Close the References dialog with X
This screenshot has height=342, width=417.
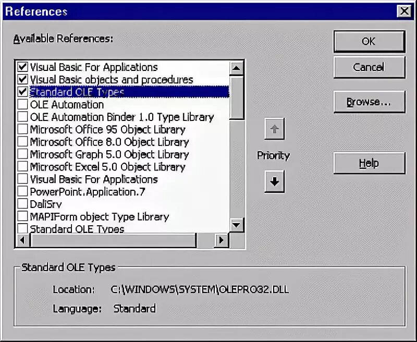(404, 11)
